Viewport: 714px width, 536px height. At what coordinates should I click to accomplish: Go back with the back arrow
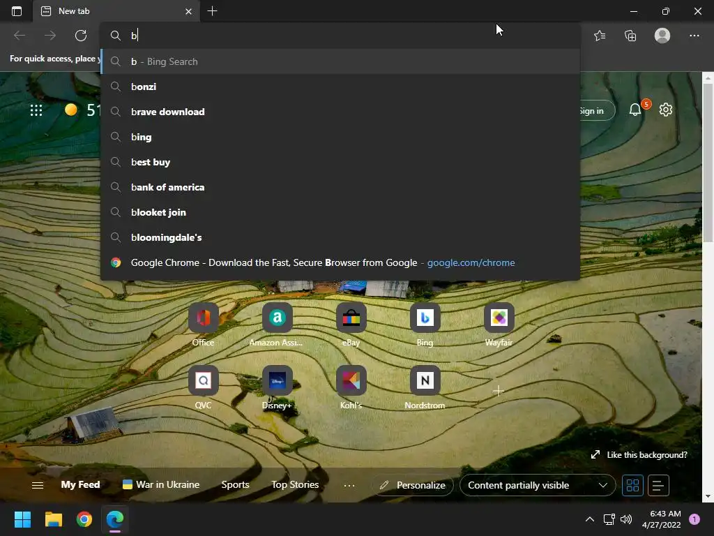pyautogui.click(x=20, y=36)
